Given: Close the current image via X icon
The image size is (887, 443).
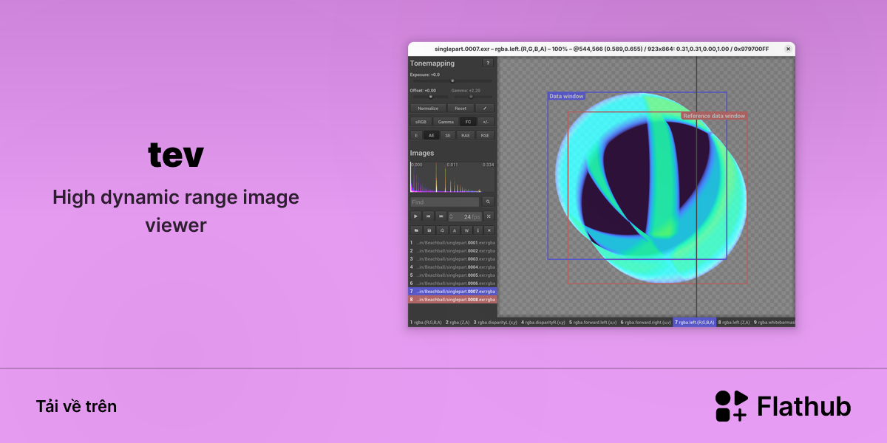Looking at the screenshot, I should point(489,230).
